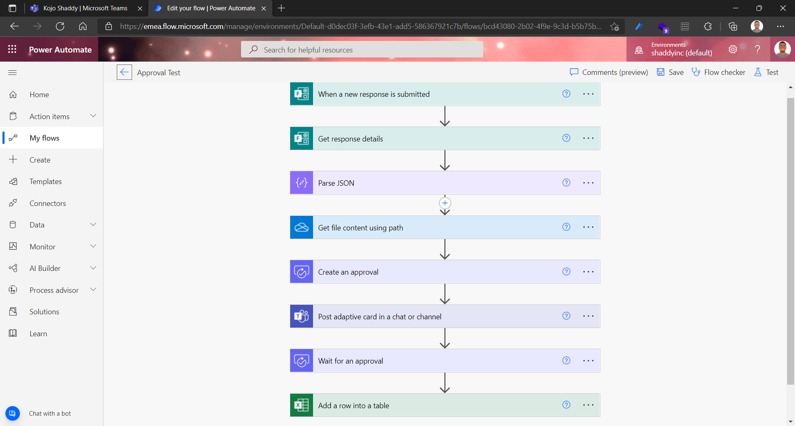Open the Parse JSON action options menu
Image resolution: width=795 pixels, height=426 pixels.
coord(588,182)
